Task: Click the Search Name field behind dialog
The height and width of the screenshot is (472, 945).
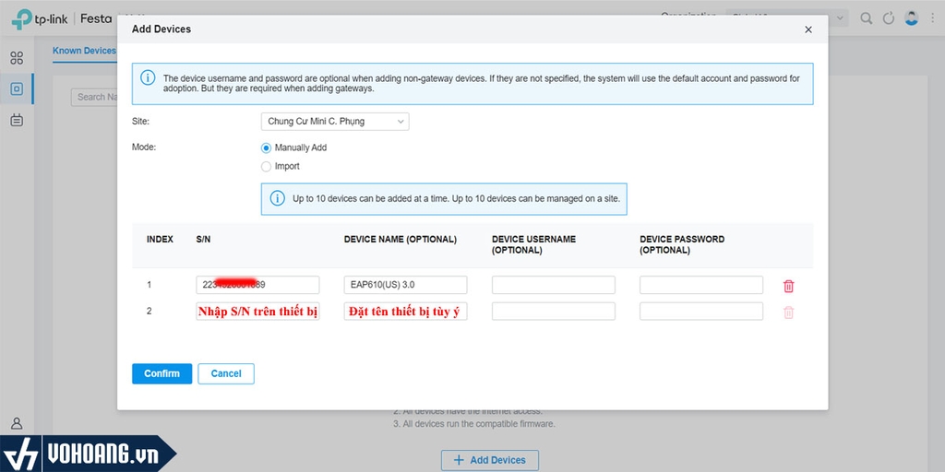Action: point(95,97)
